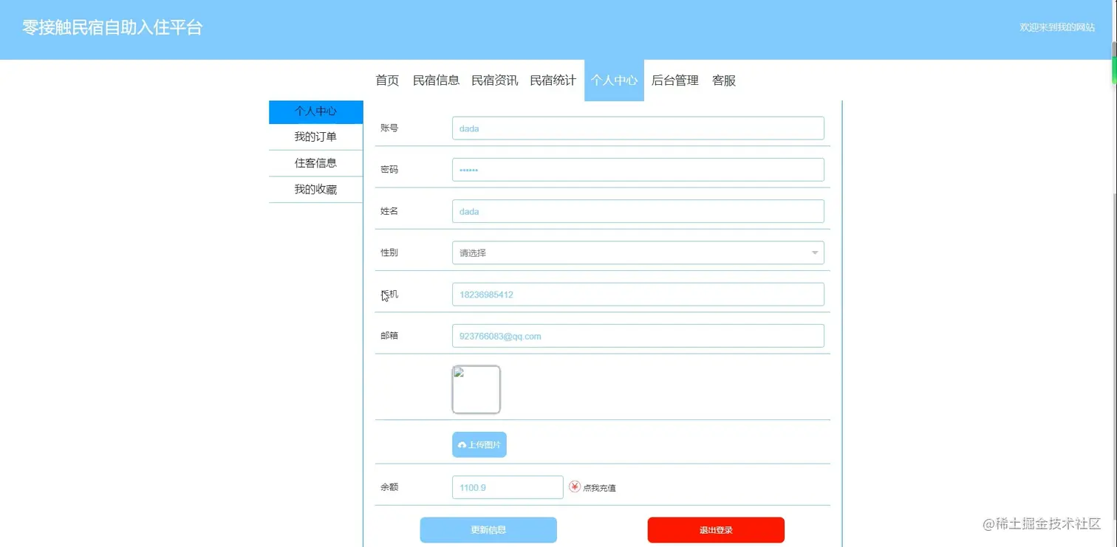Viewport: 1117px width, 547px height.
Task: Click the red ¥ coin icon beside 余额
Action: [575, 486]
